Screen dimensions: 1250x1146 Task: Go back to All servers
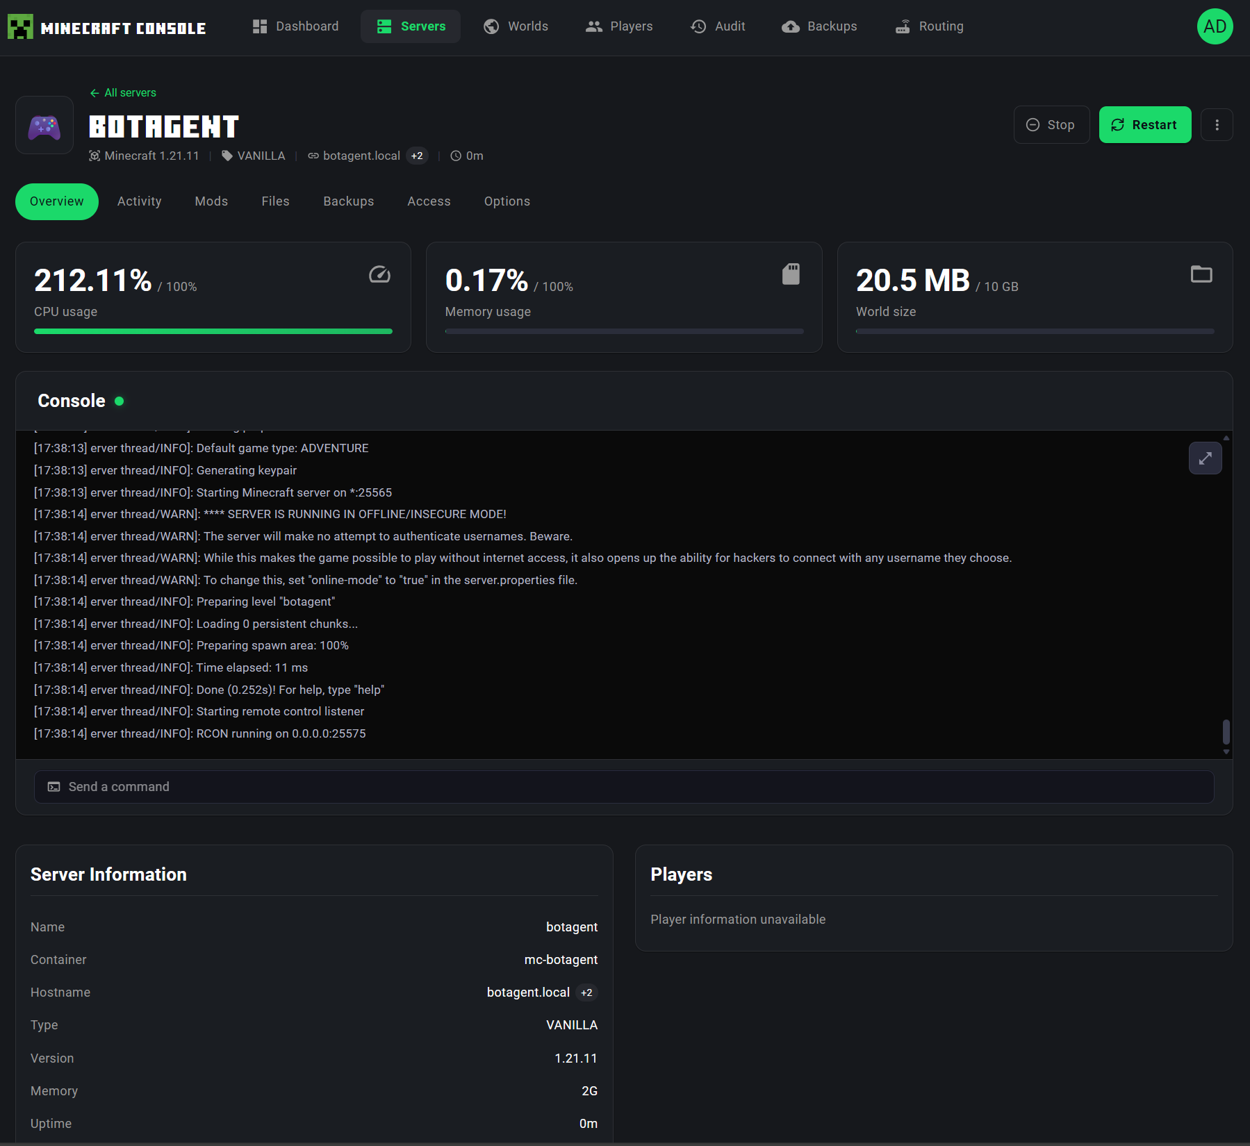tap(123, 92)
